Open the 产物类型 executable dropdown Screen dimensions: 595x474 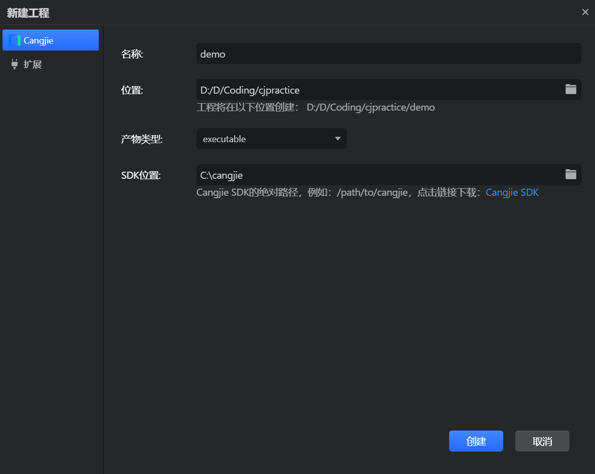[x=271, y=139]
